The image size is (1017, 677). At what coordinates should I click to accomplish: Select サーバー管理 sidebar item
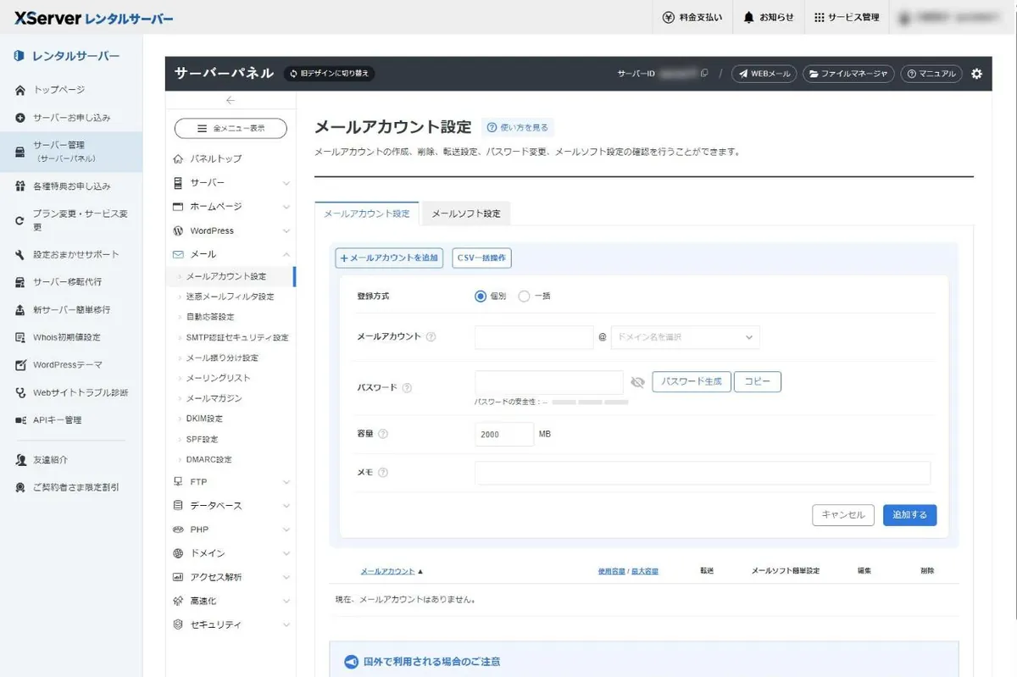pyautogui.click(x=71, y=152)
